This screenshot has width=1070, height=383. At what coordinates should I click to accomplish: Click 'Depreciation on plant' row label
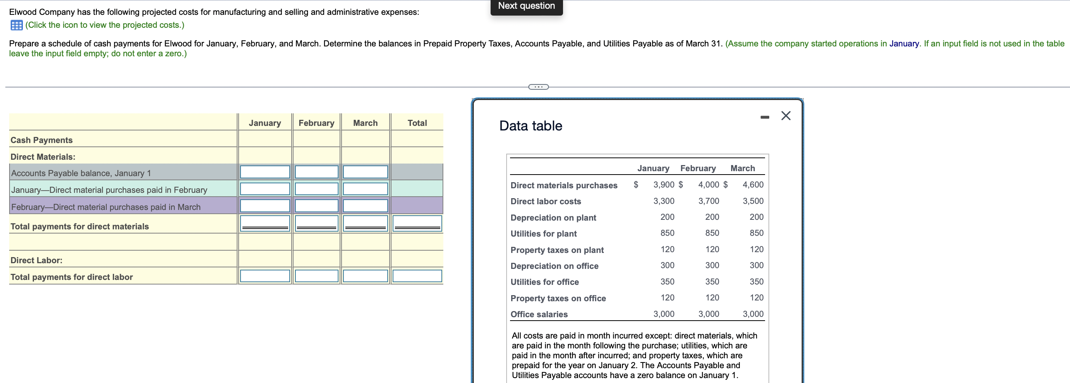553,218
